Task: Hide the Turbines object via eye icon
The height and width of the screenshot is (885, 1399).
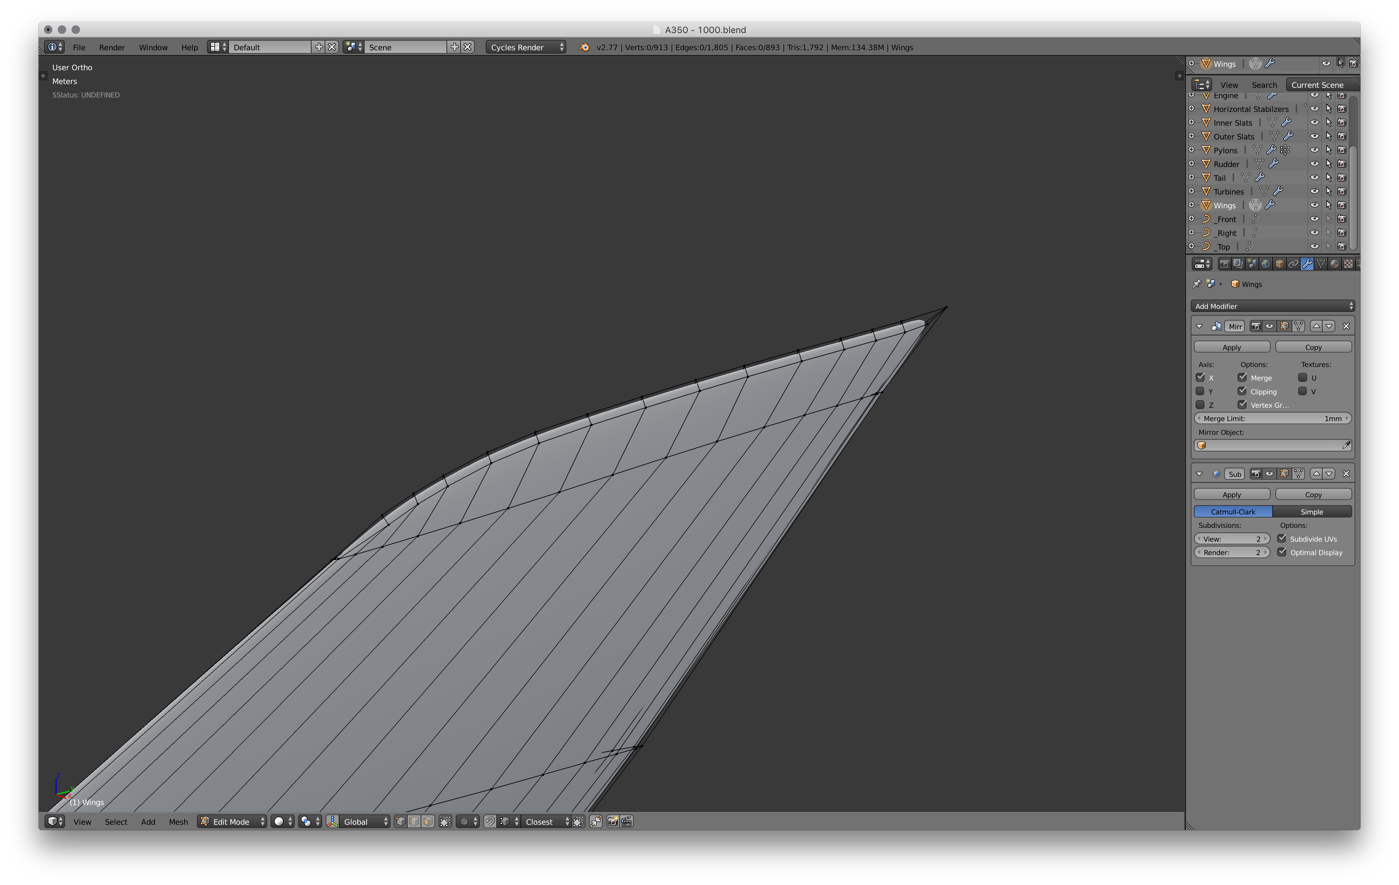Action: [1315, 191]
